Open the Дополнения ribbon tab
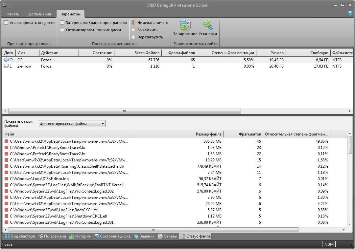This screenshot has width=355, height=249. click(x=40, y=14)
